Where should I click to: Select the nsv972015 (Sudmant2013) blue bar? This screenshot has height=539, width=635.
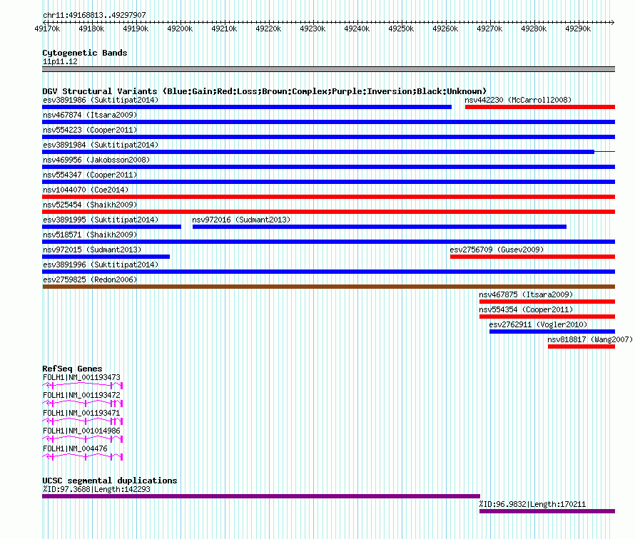coord(106,257)
